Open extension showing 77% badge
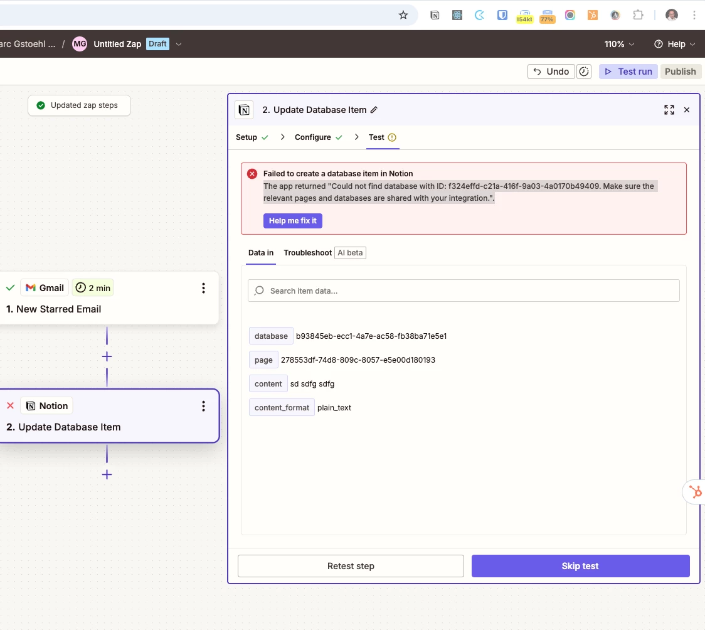This screenshot has width=705, height=630. 547,16
